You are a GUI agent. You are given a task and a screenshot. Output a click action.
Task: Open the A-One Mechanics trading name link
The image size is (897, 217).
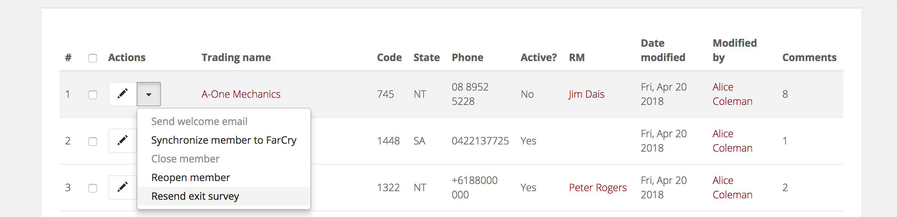pyautogui.click(x=241, y=94)
